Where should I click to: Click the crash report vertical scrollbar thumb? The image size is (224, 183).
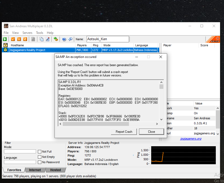(x=161, y=86)
